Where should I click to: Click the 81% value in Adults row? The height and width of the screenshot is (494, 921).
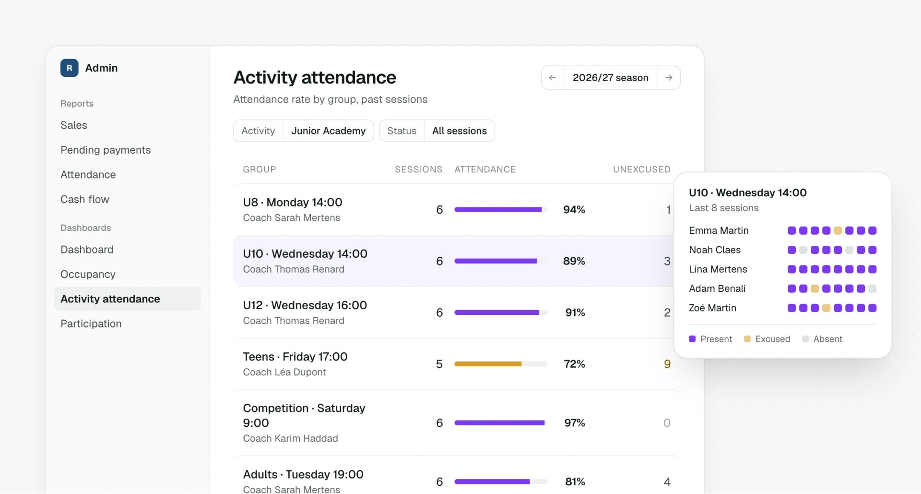pos(575,482)
